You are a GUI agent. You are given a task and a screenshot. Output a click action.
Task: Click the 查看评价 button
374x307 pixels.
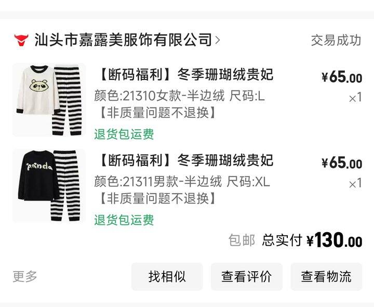(246, 277)
